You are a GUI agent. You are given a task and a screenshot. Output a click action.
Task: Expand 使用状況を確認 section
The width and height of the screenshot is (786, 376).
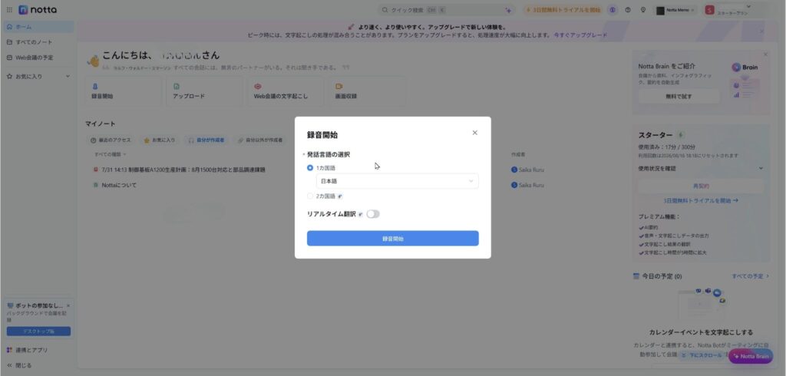pyautogui.click(x=700, y=168)
